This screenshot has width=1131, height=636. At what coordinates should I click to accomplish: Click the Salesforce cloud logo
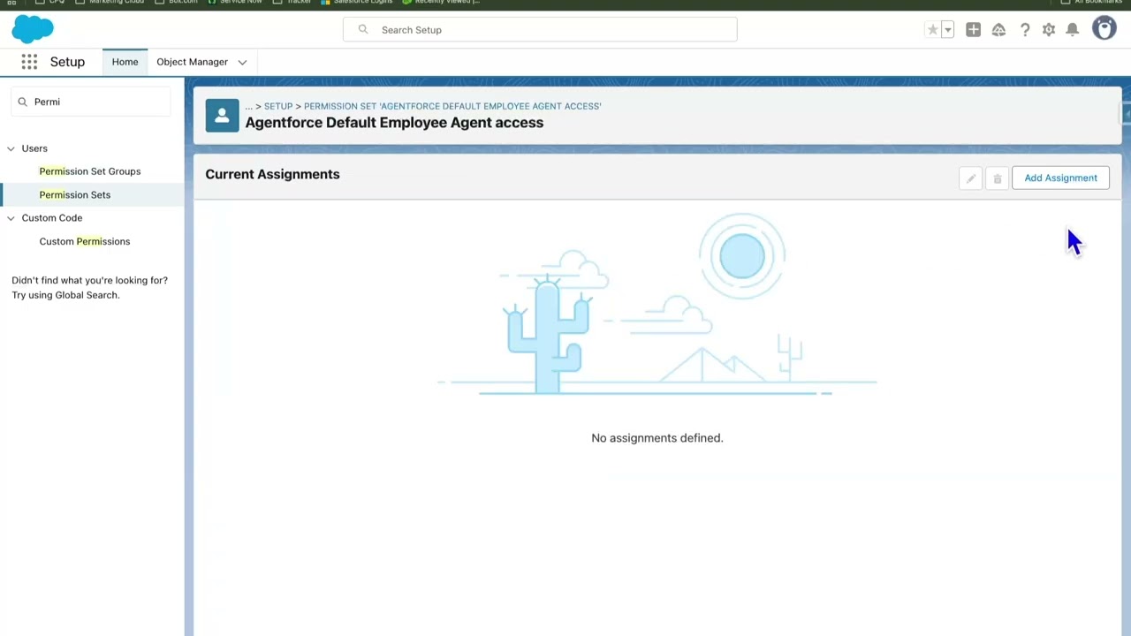(x=33, y=29)
